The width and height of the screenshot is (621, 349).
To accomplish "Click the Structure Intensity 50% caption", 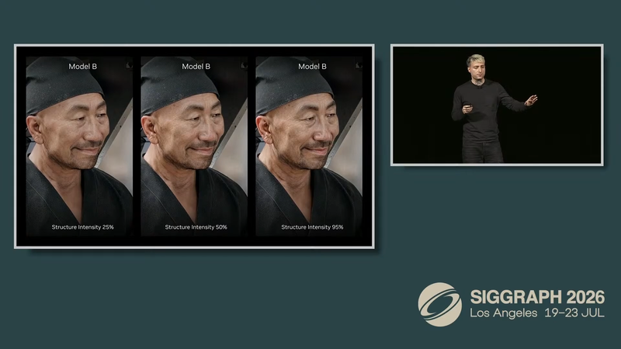I will tap(196, 227).
